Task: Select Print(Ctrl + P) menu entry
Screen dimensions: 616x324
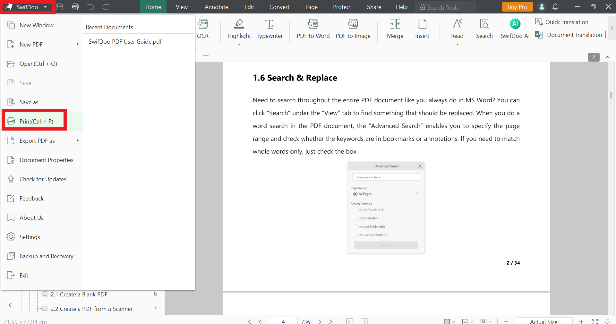Action: pyautogui.click(x=42, y=121)
